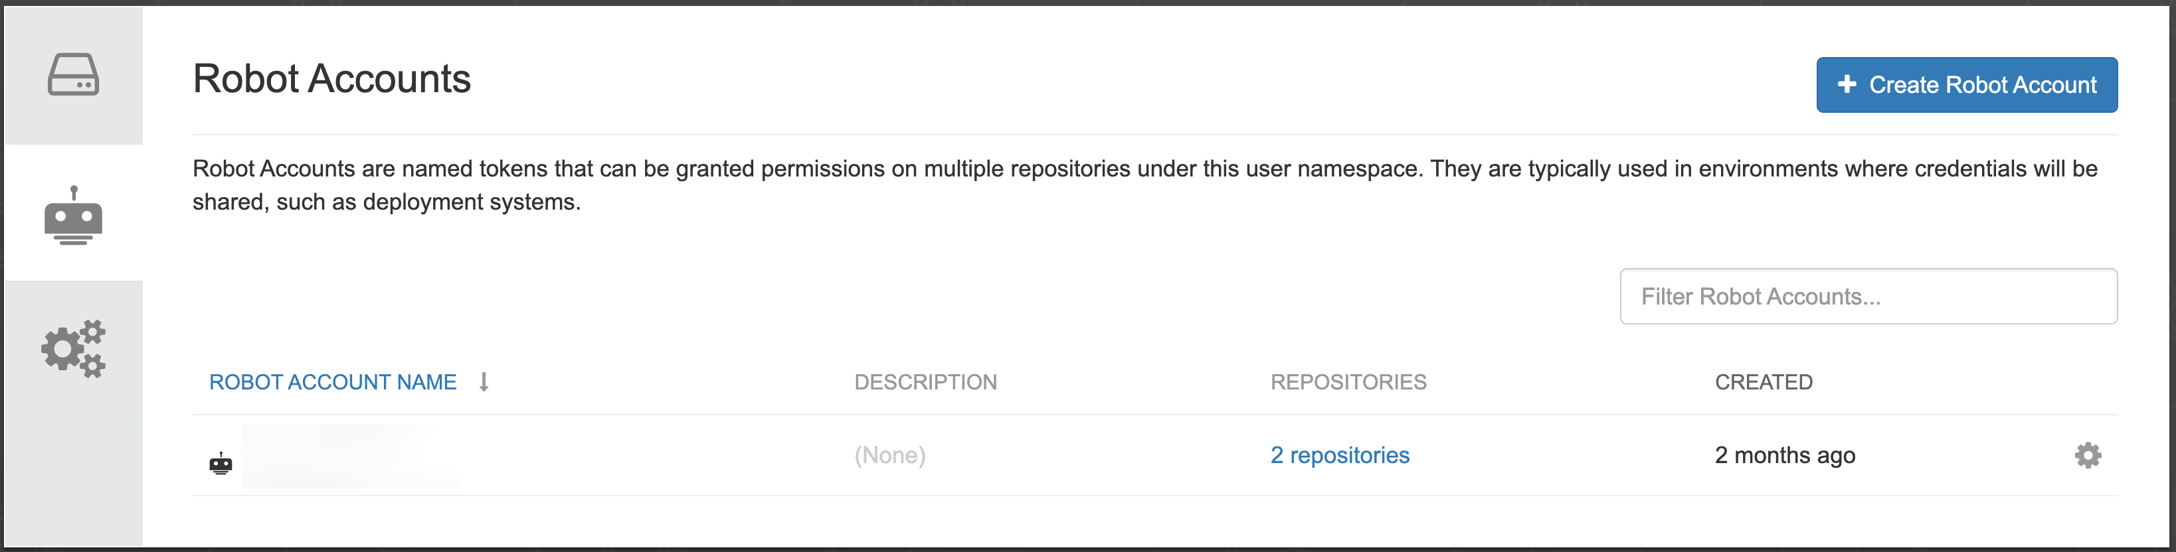
Task: Sort the table by the Repositories column
Action: coord(1348,382)
